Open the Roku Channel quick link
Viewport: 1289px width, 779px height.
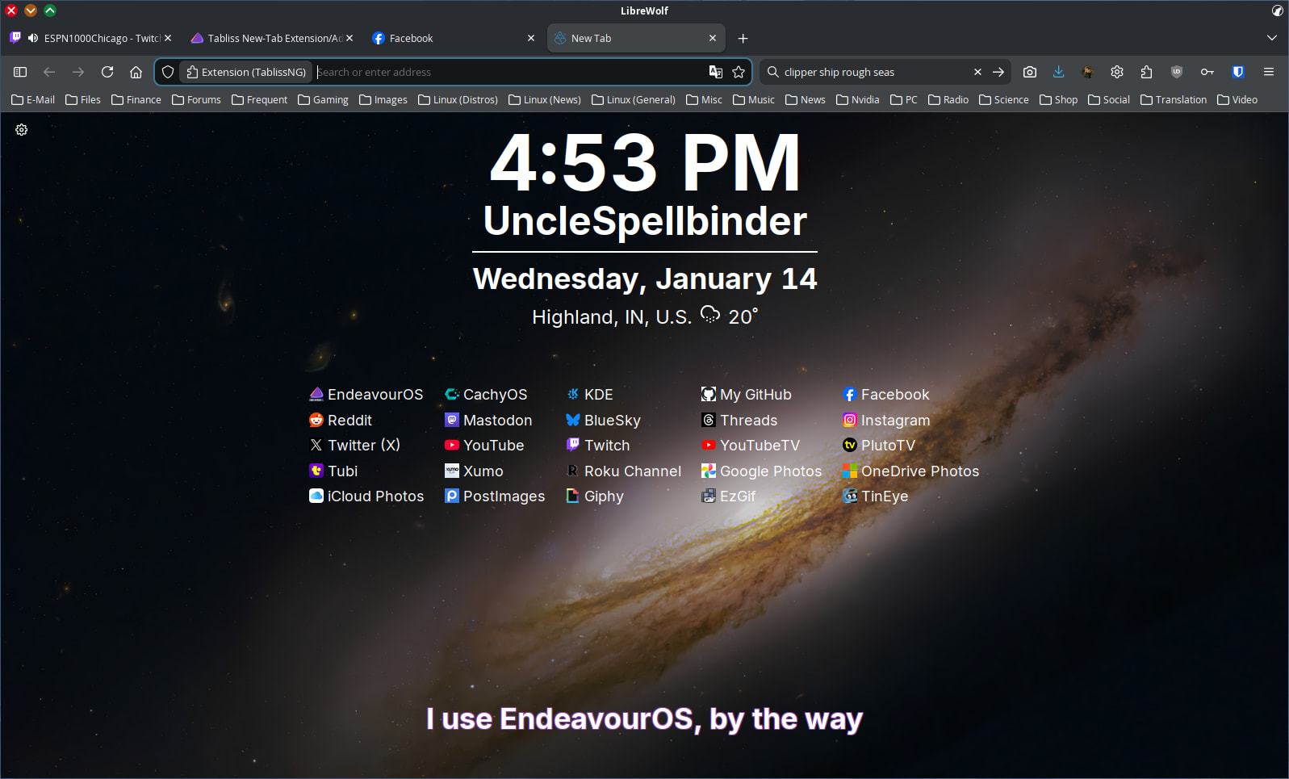click(x=623, y=471)
